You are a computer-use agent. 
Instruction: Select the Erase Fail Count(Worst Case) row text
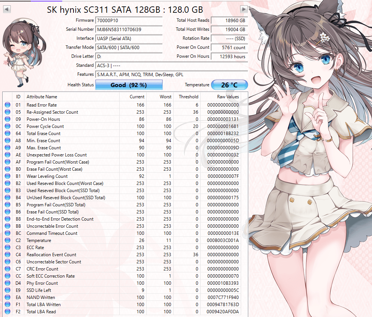pyautogui.click(x=55, y=169)
